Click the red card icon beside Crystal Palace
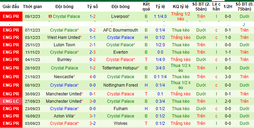This screenshot has height=128, width=254. click(50, 16)
